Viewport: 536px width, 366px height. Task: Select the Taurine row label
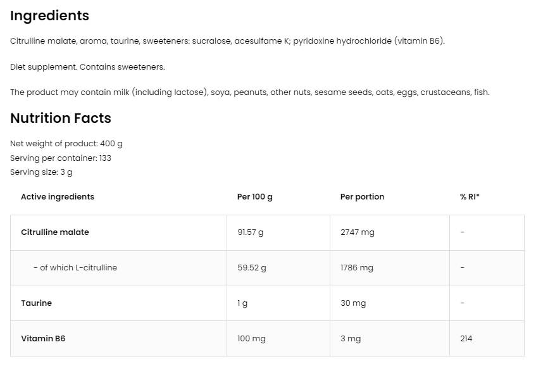pos(37,303)
